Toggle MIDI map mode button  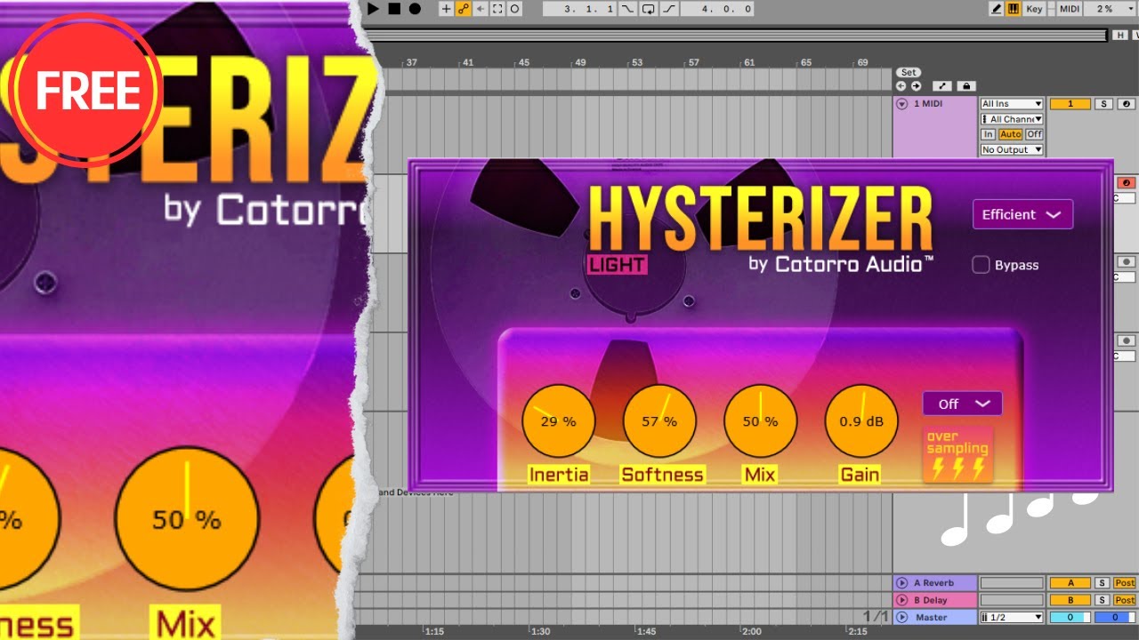(x=1070, y=9)
